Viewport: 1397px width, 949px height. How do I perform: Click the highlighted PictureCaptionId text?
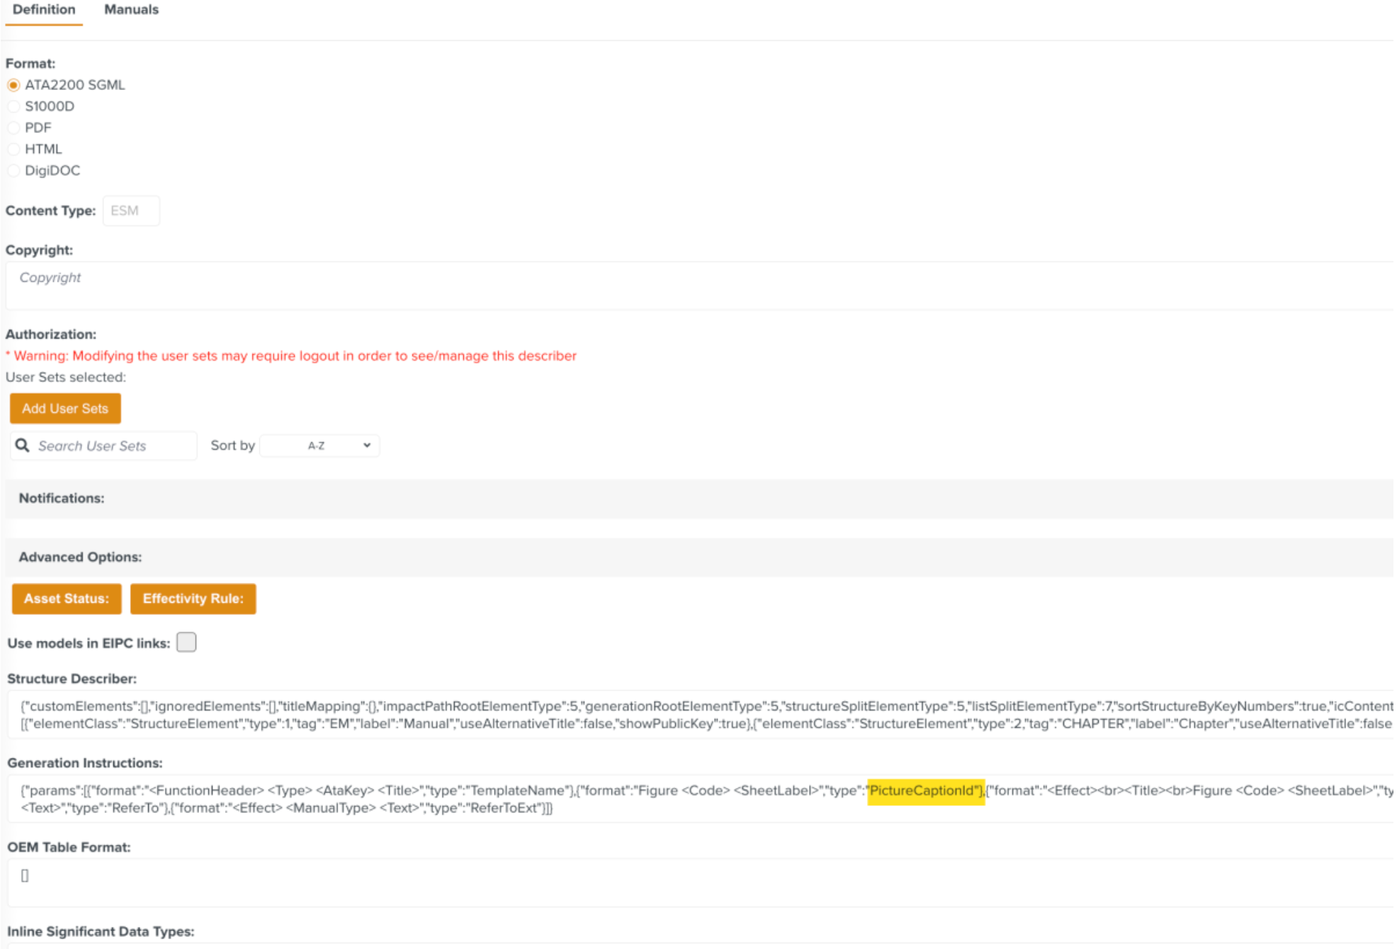(x=925, y=791)
